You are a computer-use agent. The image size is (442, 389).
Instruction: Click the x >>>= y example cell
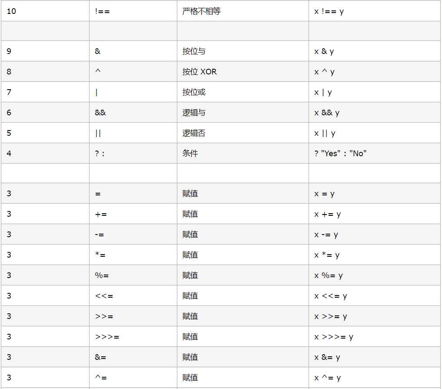pos(375,336)
